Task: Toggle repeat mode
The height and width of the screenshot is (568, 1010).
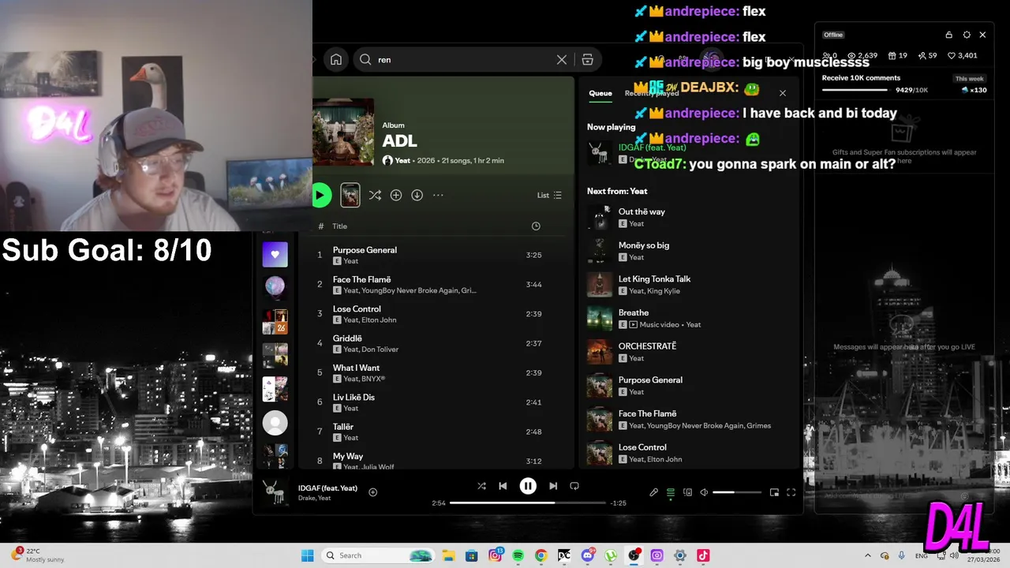Action: [x=574, y=486]
